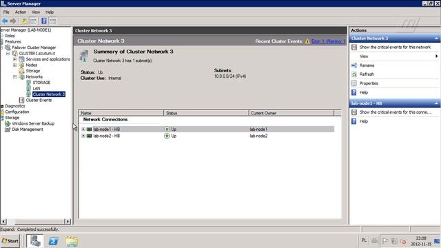Collapse lab-node1 - HB actions section

pyautogui.click(x=436, y=103)
